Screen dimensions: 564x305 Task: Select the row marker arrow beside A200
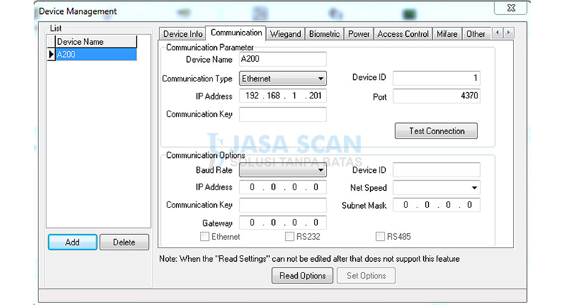(x=51, y=54)
